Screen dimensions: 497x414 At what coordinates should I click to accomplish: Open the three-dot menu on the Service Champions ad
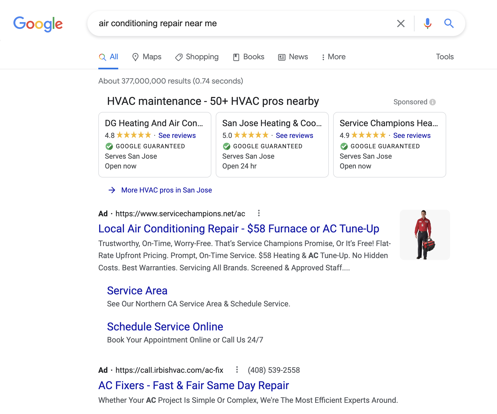click(x=259, y=213)
